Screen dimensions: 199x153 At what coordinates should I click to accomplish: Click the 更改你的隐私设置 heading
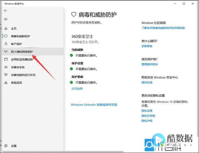(153, 96)
